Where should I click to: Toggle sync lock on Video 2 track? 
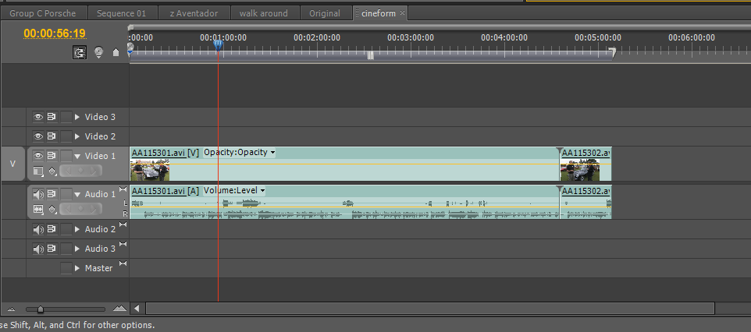pos(52,136)
